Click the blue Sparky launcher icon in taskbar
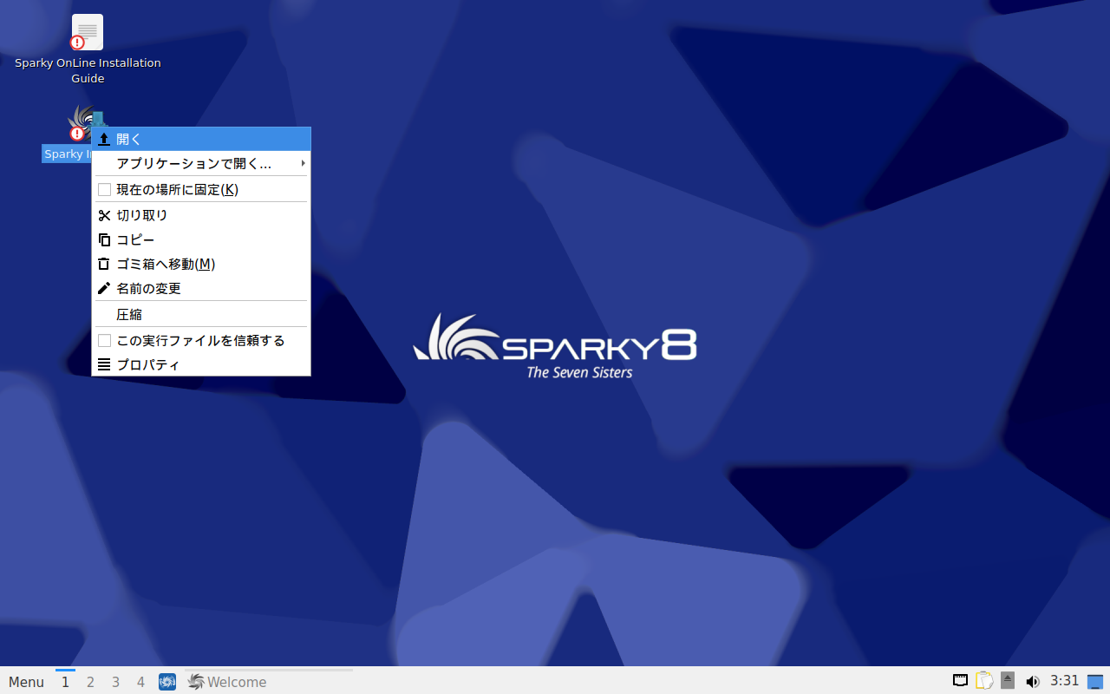 click(167, 682)
